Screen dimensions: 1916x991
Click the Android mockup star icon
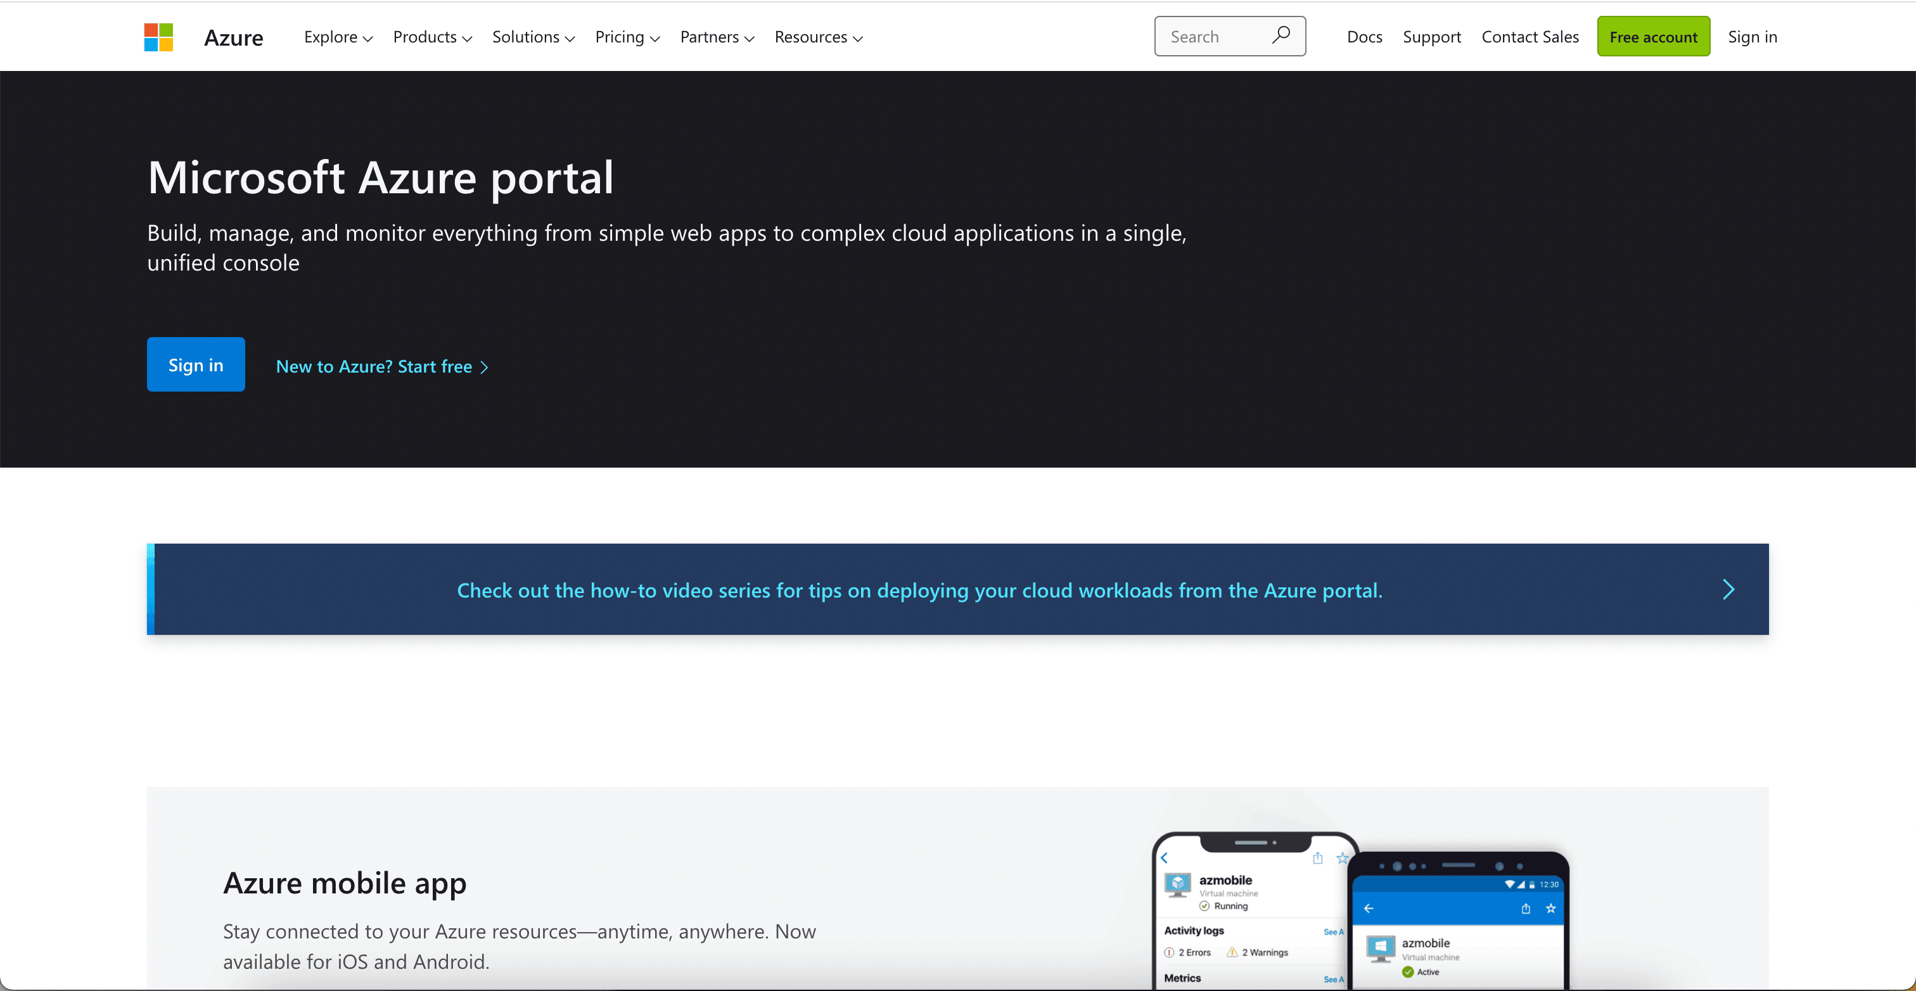[x=1551, y=909]
